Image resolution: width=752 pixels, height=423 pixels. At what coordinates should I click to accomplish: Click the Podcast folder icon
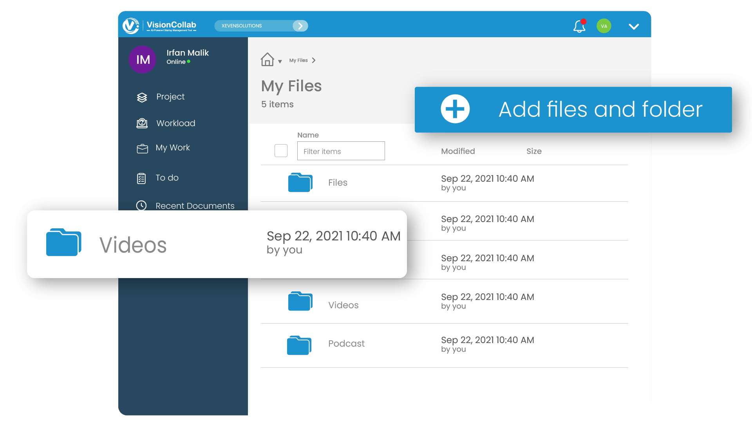point(299,345)
